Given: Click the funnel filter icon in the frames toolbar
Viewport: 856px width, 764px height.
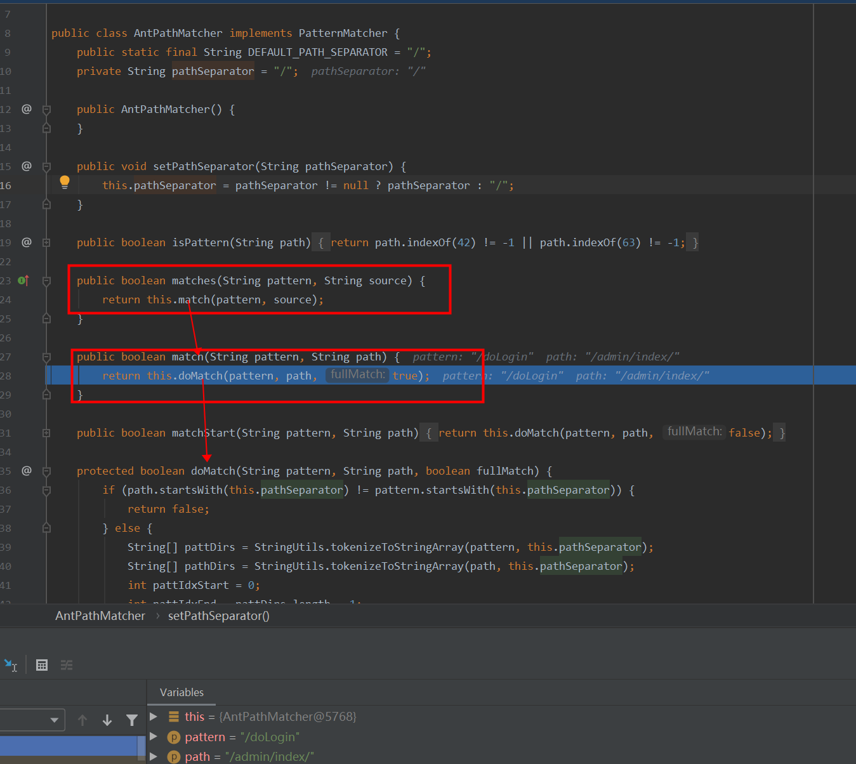Looking at the screenshot, I should click(x=132, y=720).
